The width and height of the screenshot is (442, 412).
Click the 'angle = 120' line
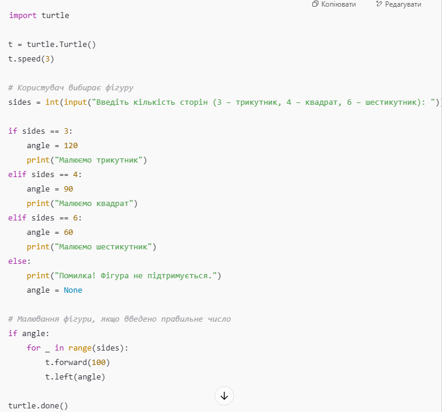[x=52, y=146]
